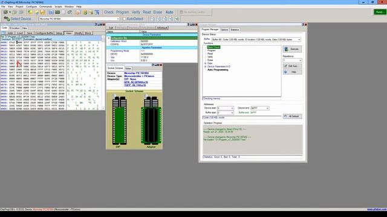Switch to the Statistics tab in Program Manager

coord(235,30)
